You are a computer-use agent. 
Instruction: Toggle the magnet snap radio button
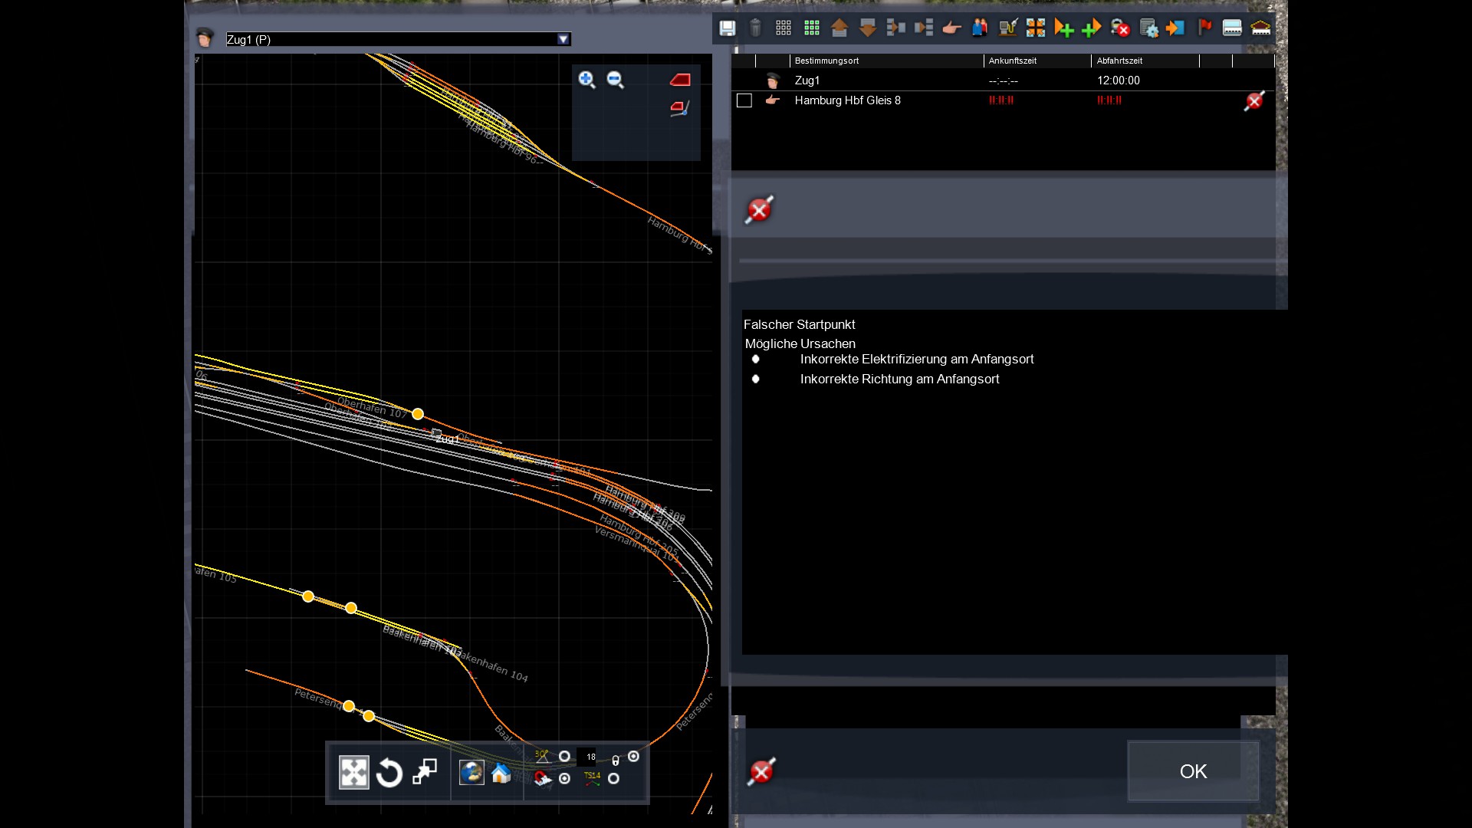point(564,779)
